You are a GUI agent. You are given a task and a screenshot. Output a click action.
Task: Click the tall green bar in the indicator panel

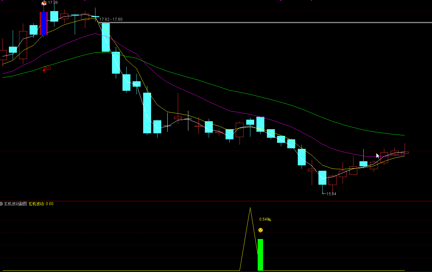[x=260, y=255]
